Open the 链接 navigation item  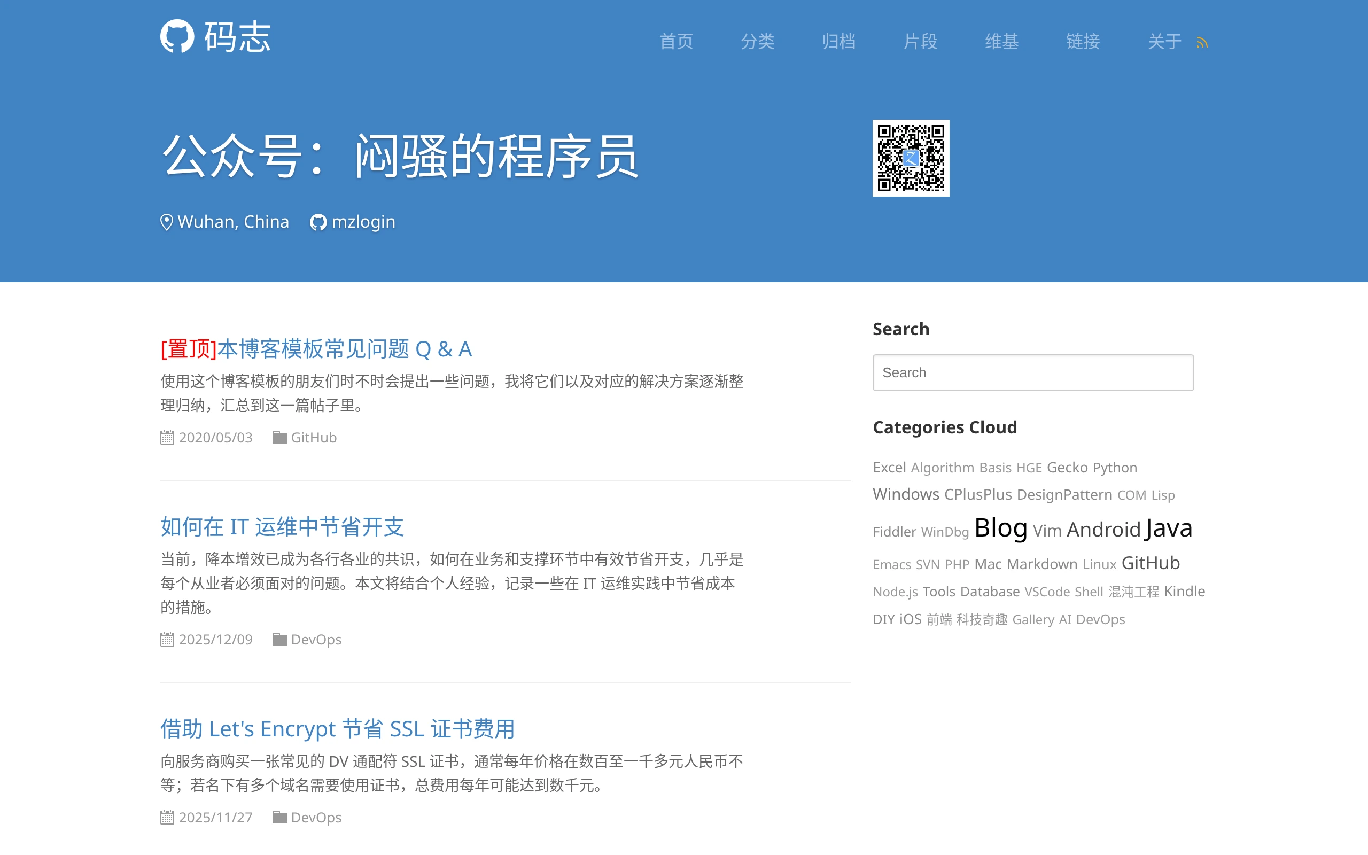pos(1083,41)
